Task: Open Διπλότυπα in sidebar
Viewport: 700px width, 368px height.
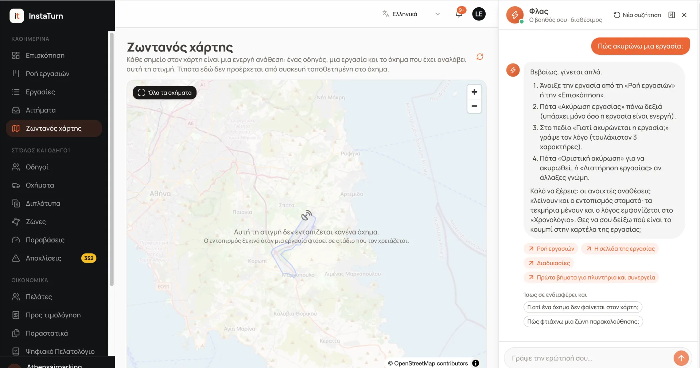Action: pos(54,204)
